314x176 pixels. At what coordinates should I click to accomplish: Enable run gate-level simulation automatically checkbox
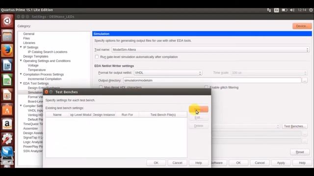[x=97, y=57]
